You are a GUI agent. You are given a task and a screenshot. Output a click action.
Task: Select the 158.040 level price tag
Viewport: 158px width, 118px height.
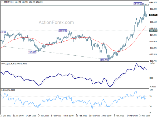click(x=153, y=31)
